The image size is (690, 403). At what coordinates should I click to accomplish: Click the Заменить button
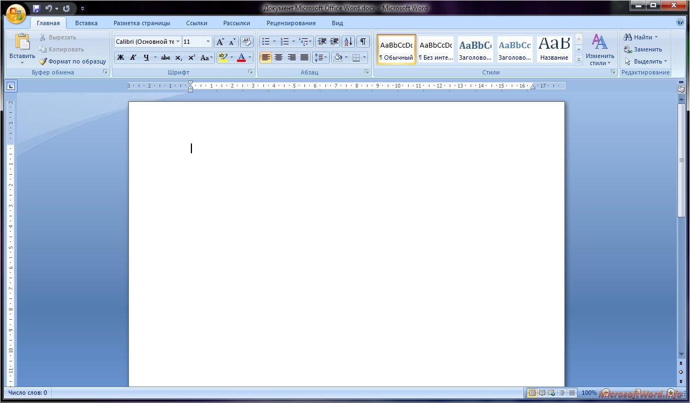[643, 49]
